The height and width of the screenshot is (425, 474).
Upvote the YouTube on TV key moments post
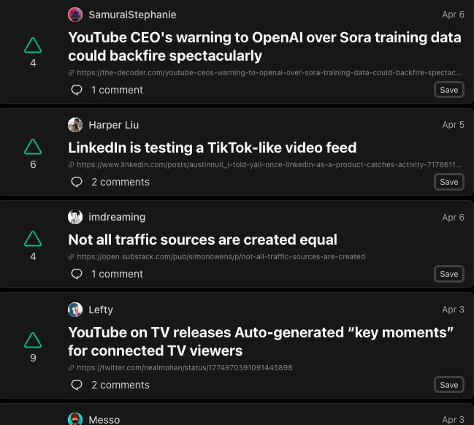click(x=33, y=340)
